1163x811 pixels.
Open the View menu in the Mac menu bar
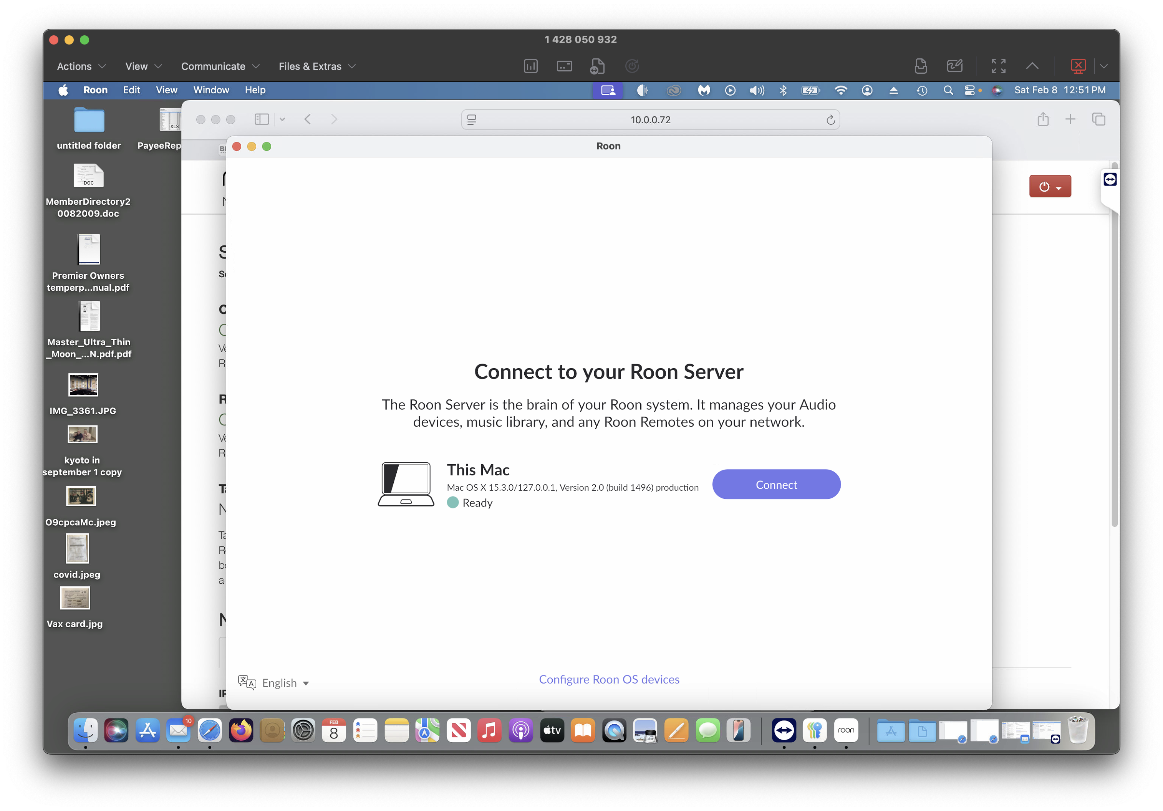166,90
